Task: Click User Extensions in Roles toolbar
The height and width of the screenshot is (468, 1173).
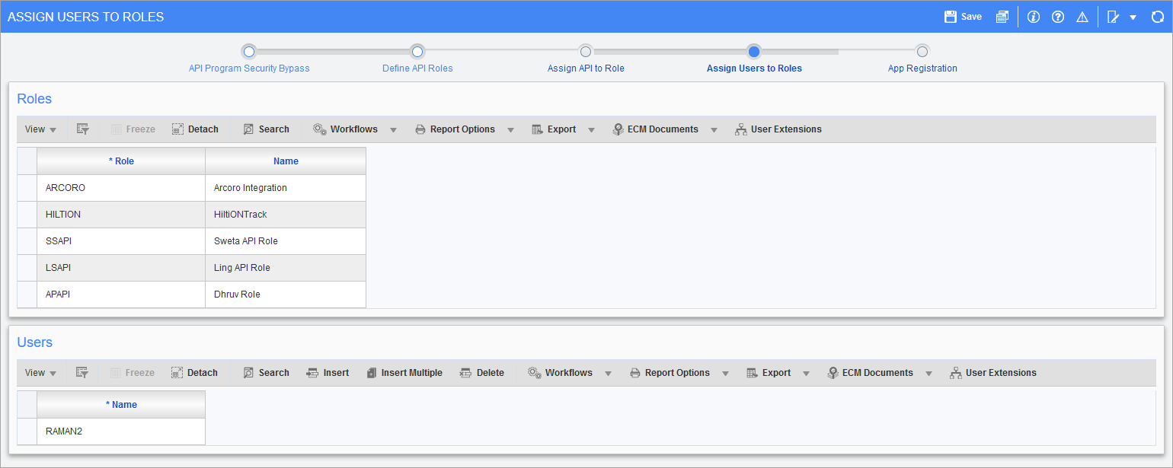Action: tap(778, 129)
